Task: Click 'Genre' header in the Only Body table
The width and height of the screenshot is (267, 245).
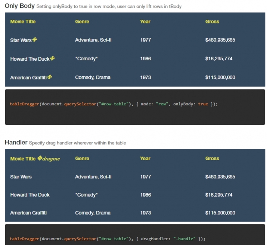Action: [x=82, y=22]
